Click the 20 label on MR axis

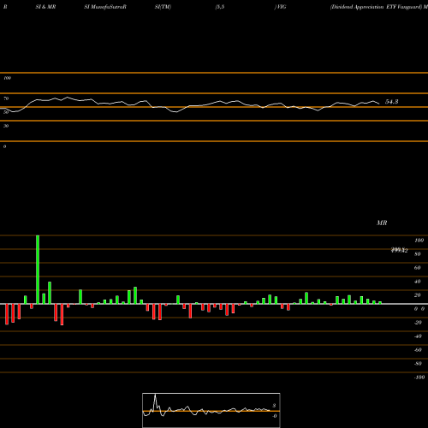[417, 295]
